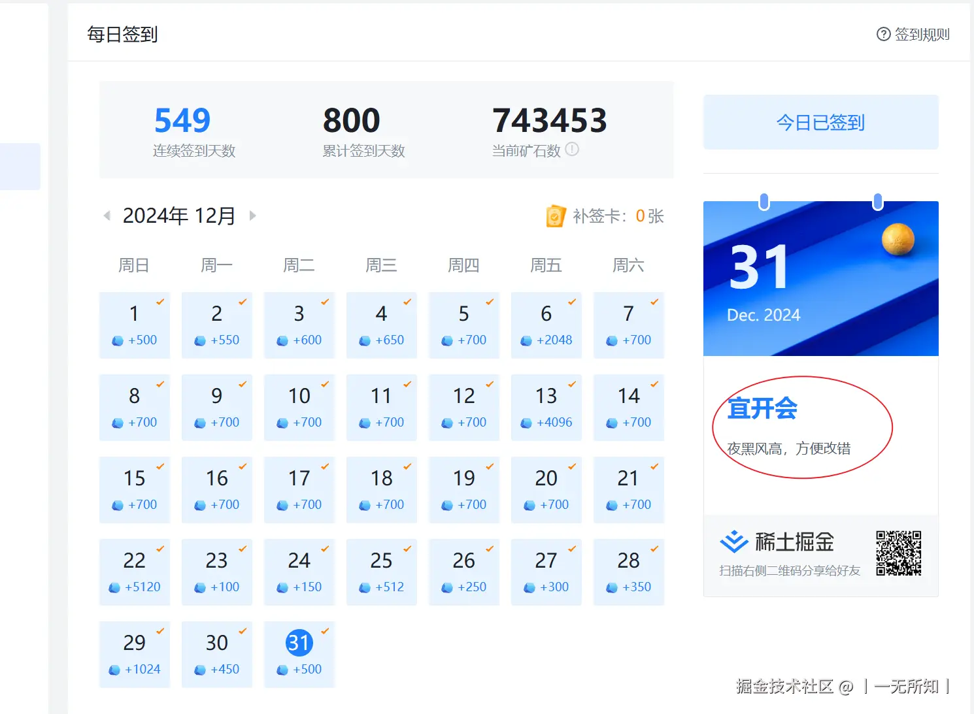Click the diamond icon on December 6
The image size is (974, 714).
pyautogui.click(x=528, y=340)
